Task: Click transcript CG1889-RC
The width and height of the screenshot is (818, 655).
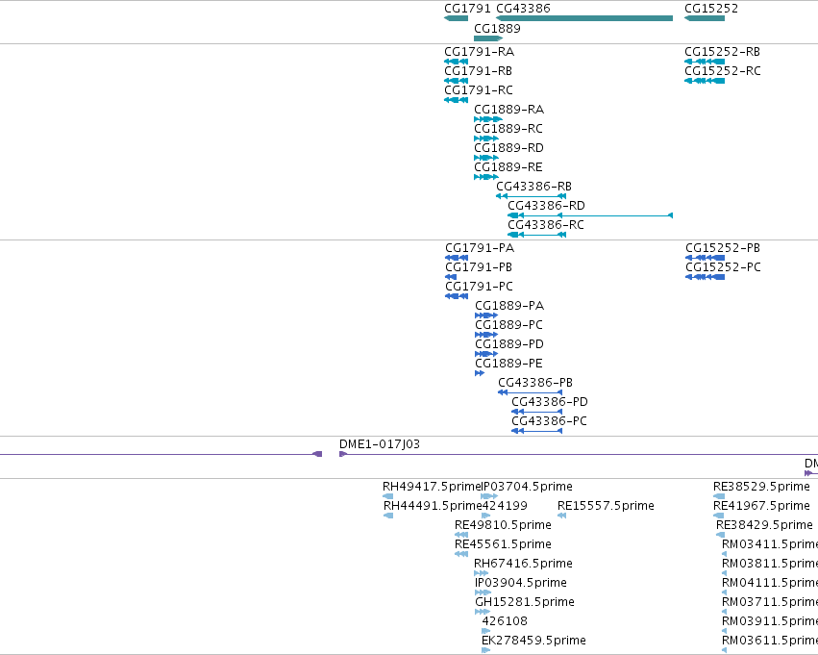Action: (508, 129)
